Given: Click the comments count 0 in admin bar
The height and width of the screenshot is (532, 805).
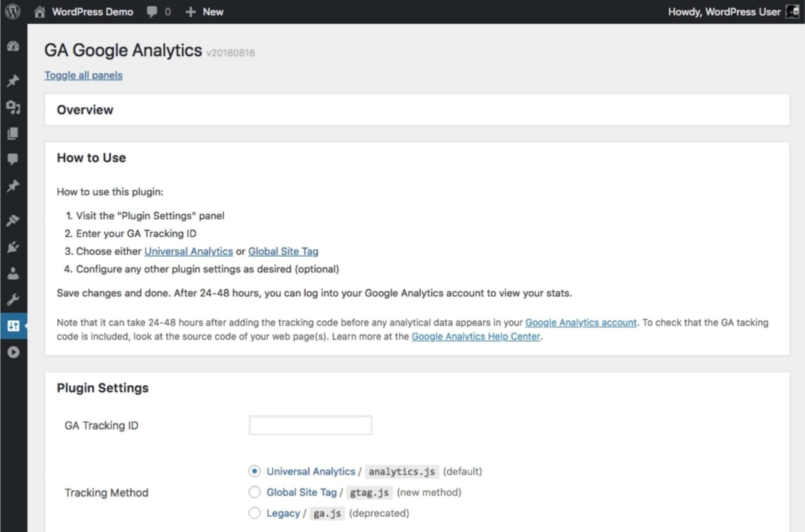Looking at the screenshot, I should coord(168,12).
